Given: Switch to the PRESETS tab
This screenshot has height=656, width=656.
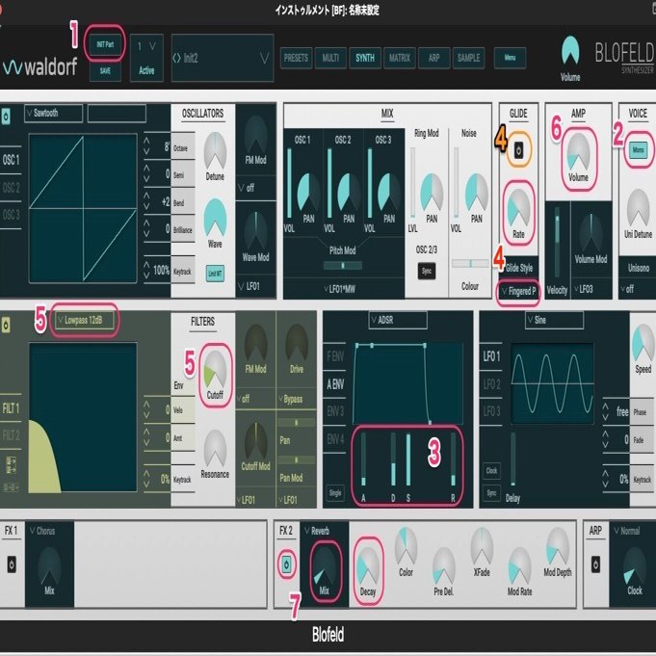Looking at the screenshot, I should 296,58.
